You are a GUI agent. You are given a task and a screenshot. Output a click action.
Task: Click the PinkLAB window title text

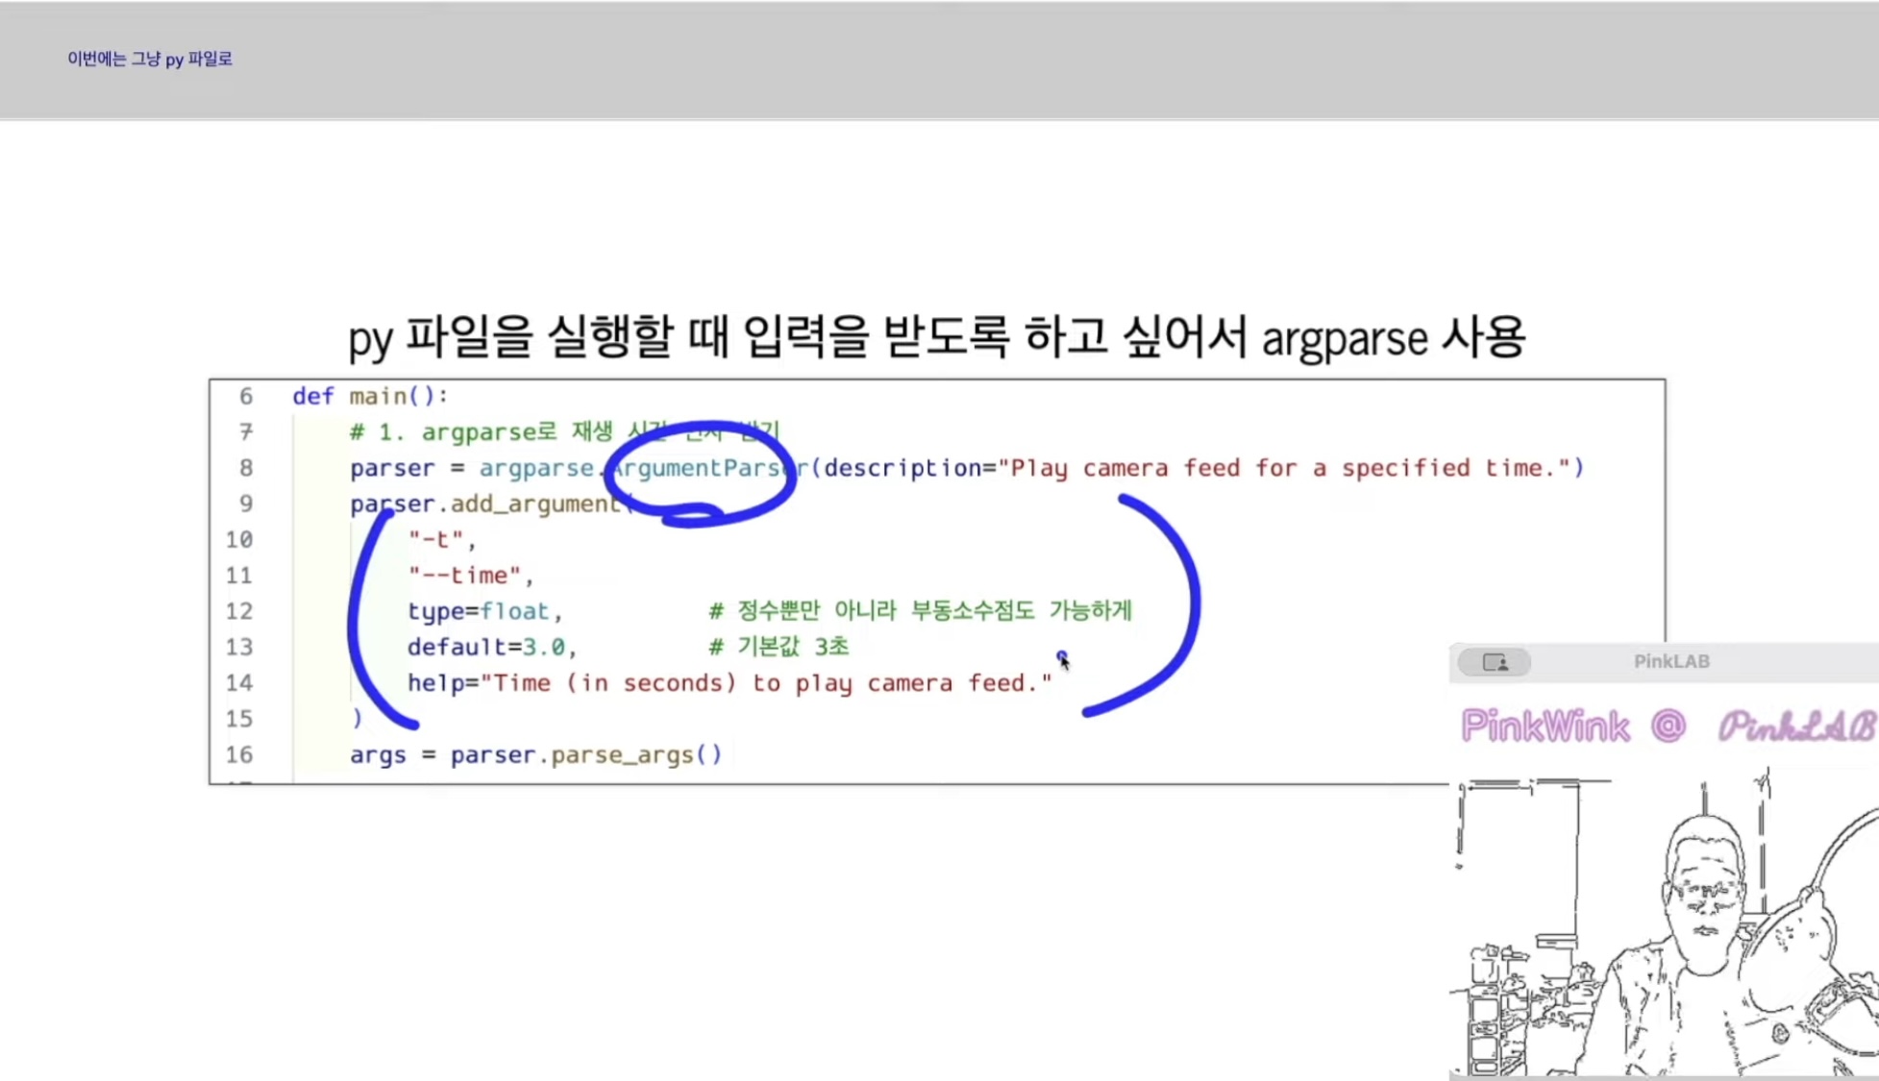[1670, 661]
